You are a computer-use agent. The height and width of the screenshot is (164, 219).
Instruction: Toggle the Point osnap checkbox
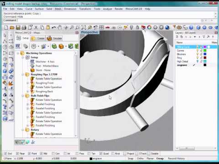click(x=29, y=154)
